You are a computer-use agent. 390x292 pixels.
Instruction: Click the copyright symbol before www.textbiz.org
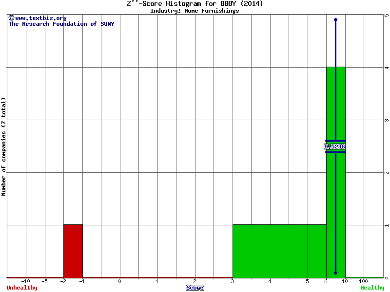click(x=11, y=18)
